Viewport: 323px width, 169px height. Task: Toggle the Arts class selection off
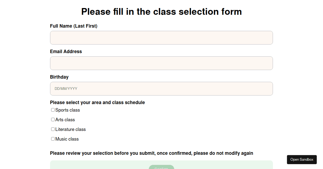53,119
